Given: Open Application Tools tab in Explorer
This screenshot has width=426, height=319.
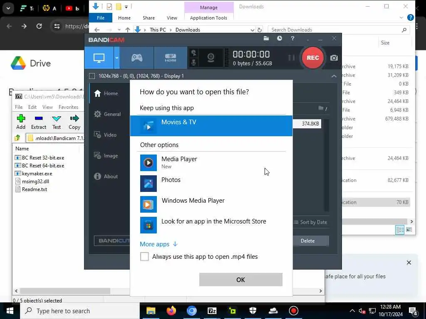Looking at the screenshot, I should pos(209,18).
